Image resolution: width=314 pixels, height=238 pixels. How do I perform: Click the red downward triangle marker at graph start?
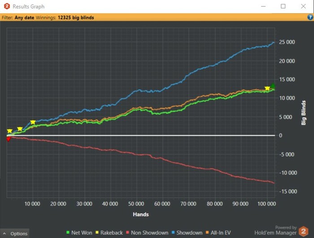click(x=9, y=139)
